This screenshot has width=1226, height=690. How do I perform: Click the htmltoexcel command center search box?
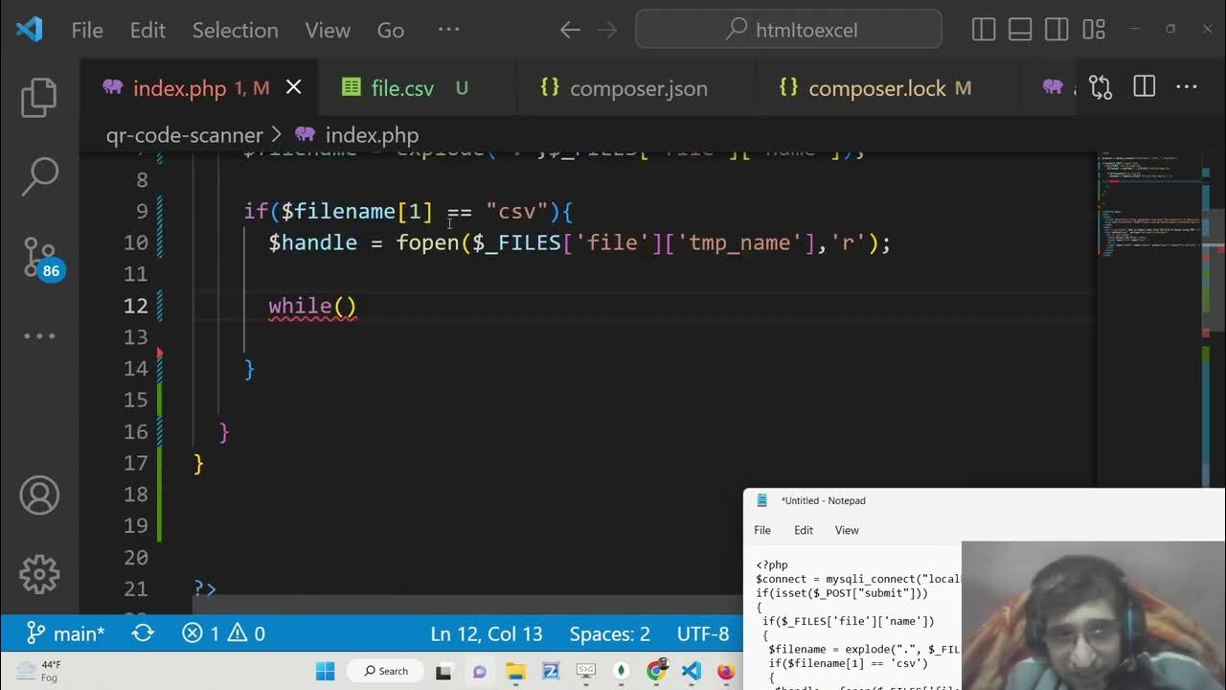click(788, 30)
